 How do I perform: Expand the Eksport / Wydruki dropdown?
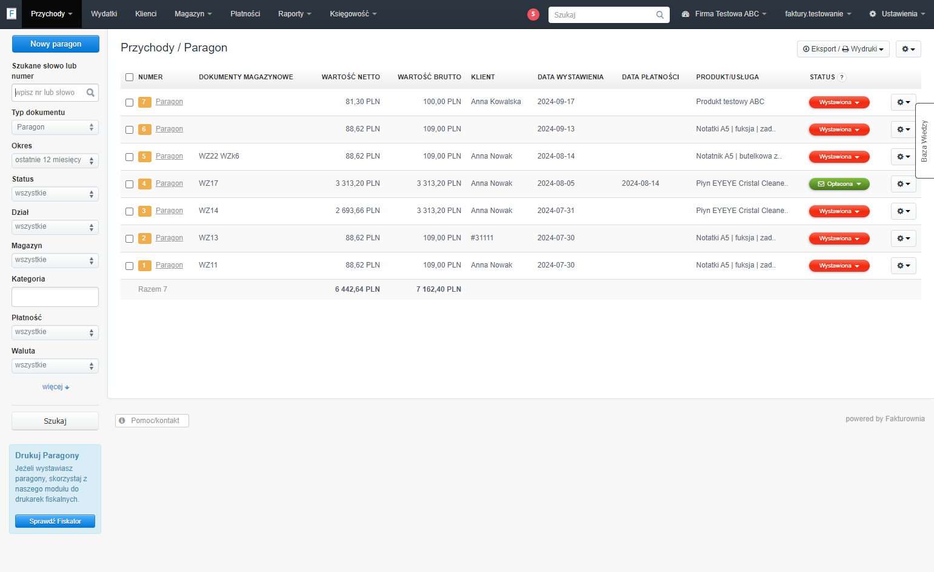pos(843,49)
